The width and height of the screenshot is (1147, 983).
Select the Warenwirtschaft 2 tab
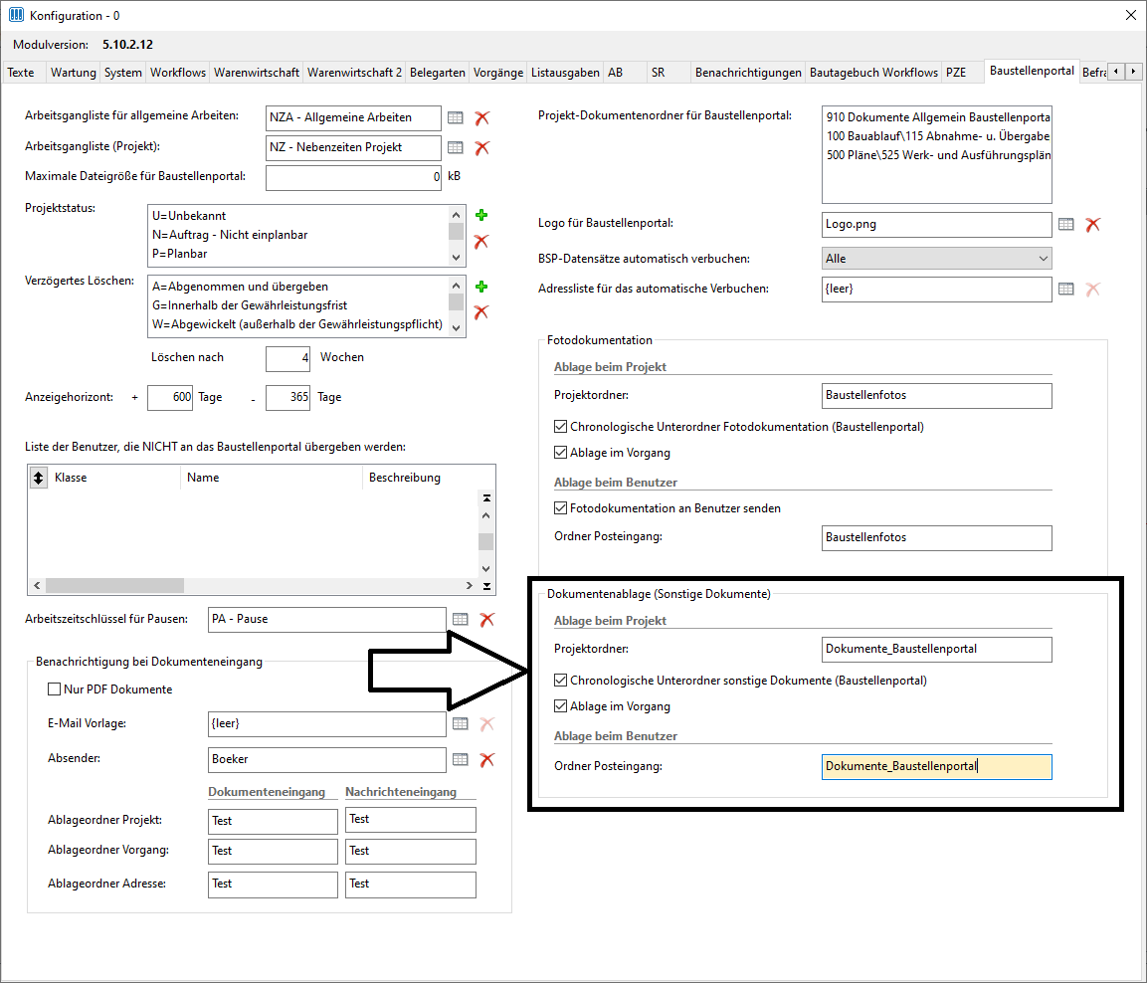point(355,73)
